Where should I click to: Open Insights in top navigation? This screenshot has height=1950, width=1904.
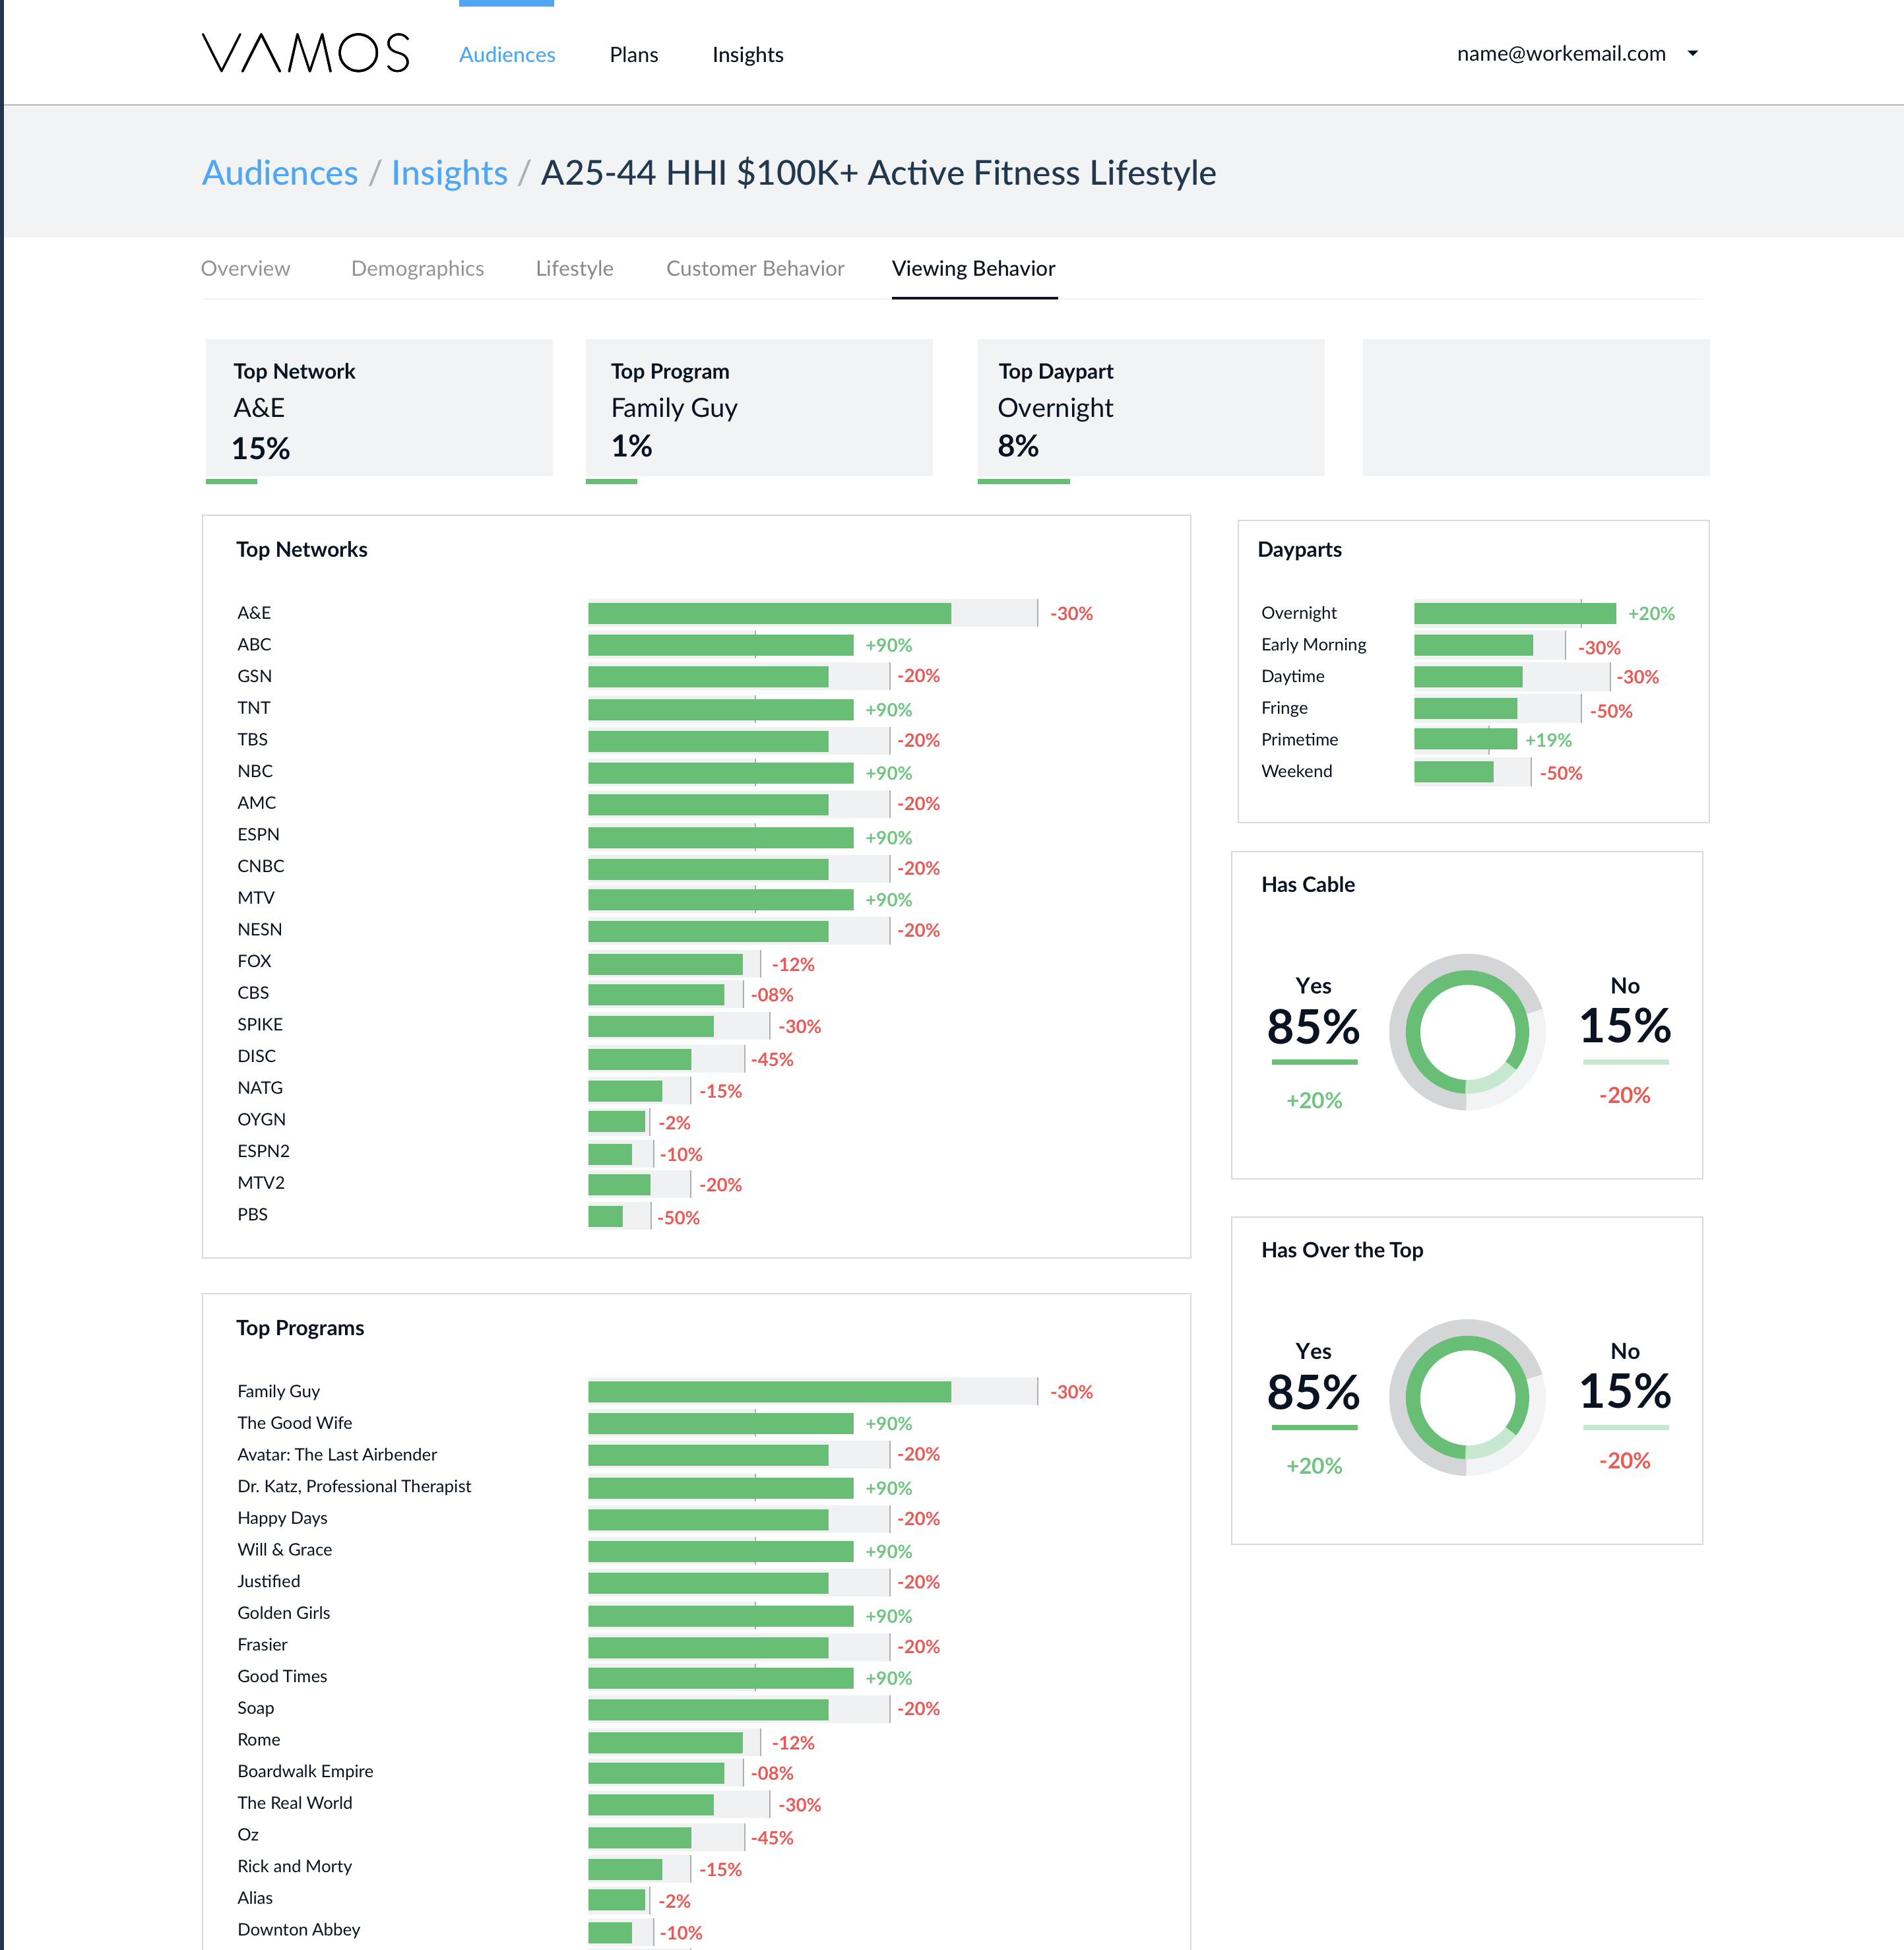point(747,55)
